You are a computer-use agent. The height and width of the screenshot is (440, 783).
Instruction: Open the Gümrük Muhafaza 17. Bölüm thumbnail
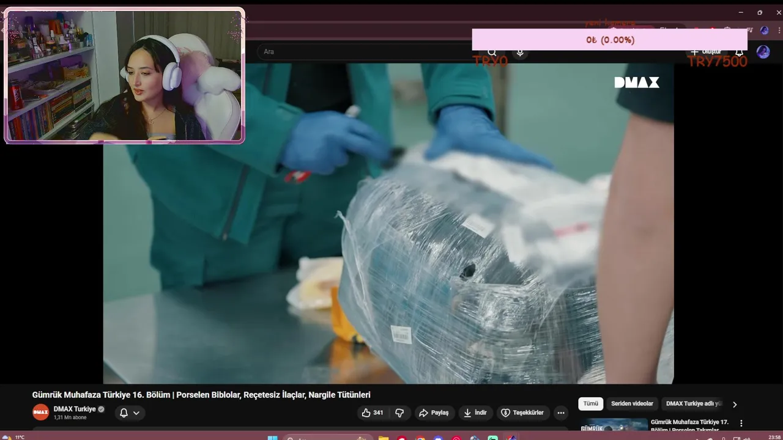(614, 424)
